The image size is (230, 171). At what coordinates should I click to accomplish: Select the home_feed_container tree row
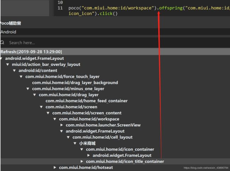[x=87, y=101]
